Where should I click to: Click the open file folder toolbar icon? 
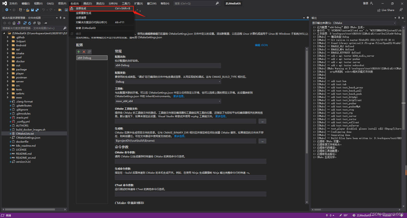coord(28,10)
